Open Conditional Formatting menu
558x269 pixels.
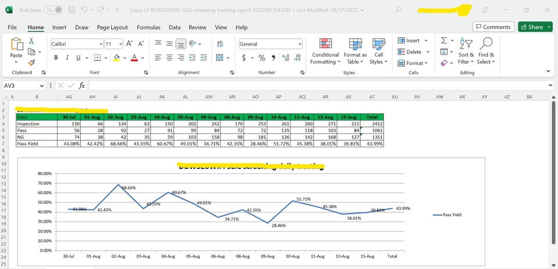click(325, 52)
